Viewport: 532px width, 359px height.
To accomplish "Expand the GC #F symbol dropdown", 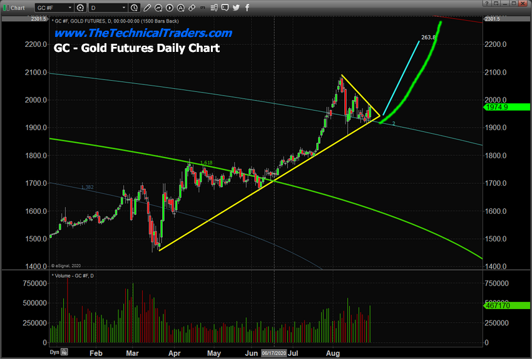I will click(70, 8).
